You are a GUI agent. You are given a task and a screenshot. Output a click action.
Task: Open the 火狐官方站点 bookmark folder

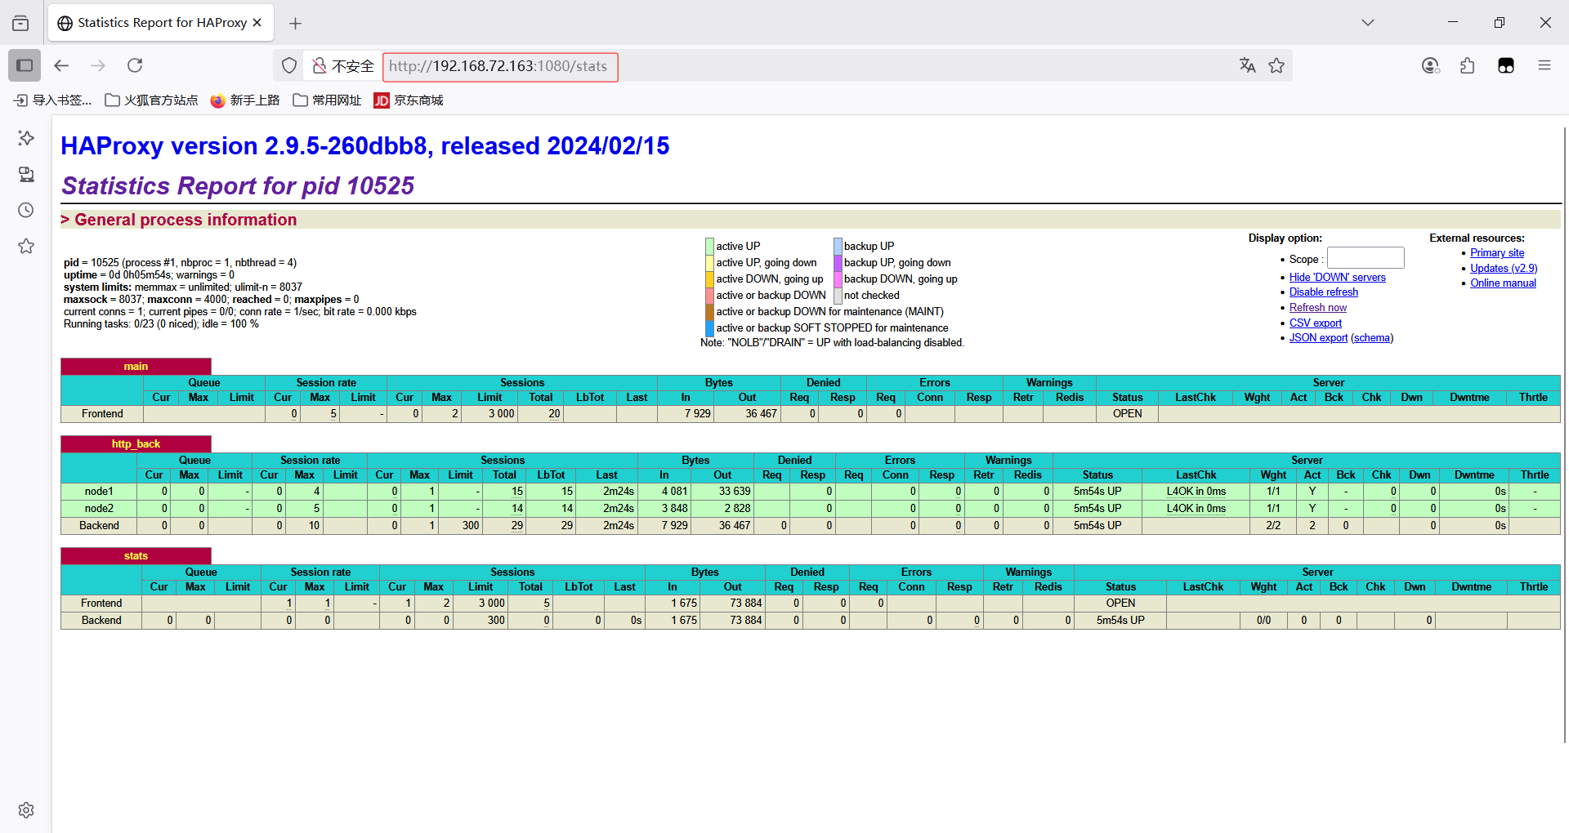(152, 100)
